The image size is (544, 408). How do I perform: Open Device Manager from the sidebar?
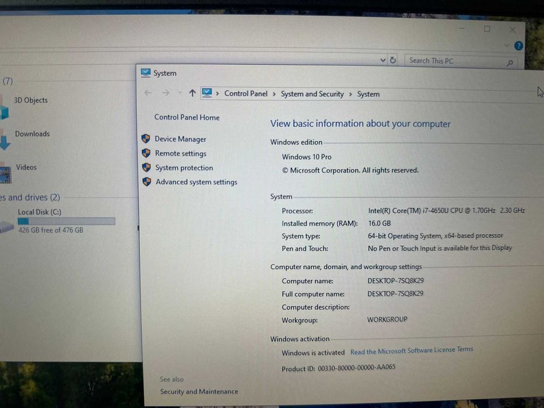(x=180, y=139)
